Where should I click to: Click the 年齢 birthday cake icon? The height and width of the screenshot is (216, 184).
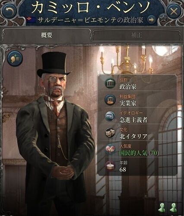(x=110, y=165)
